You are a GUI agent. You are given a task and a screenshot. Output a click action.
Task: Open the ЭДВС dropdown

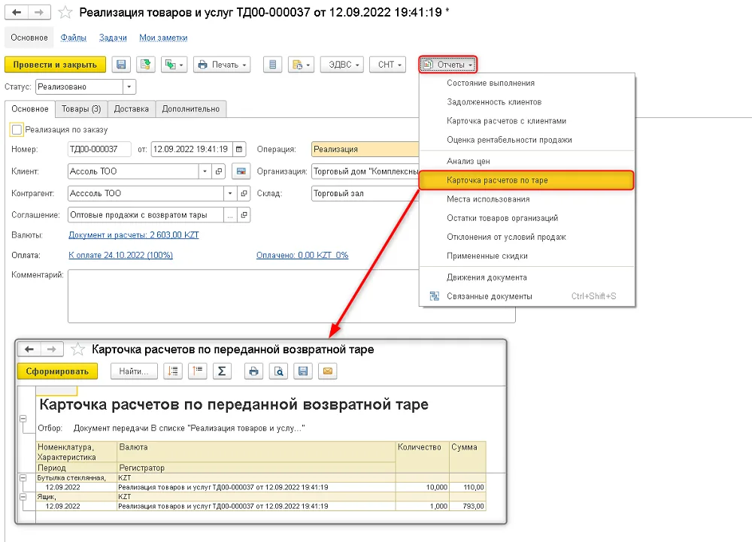[342, 65]
